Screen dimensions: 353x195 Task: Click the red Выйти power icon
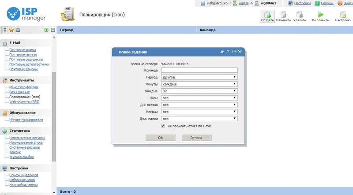coord(340,3)
